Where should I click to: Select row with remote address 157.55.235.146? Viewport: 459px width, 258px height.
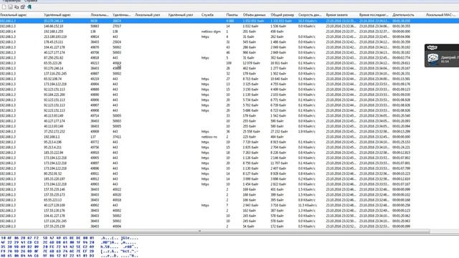coord(229,189)
